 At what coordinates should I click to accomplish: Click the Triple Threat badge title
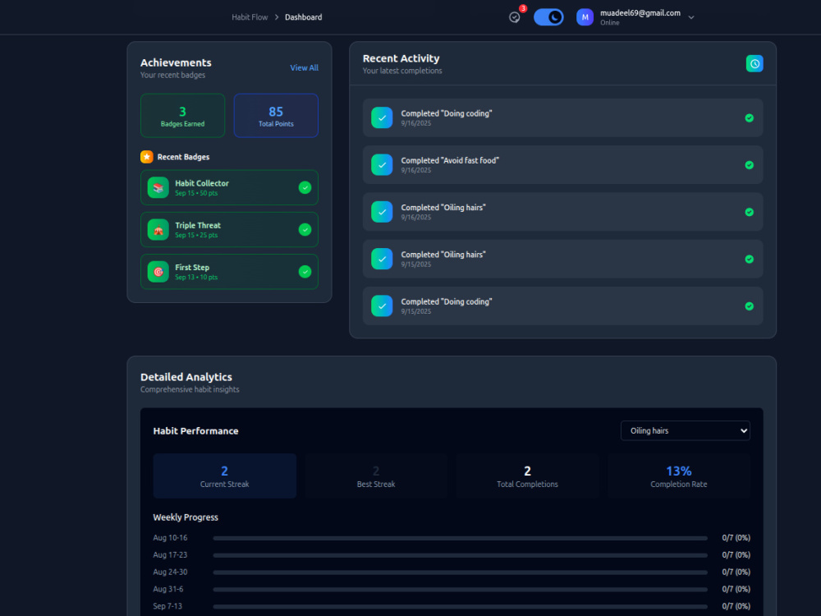(198, 225)
